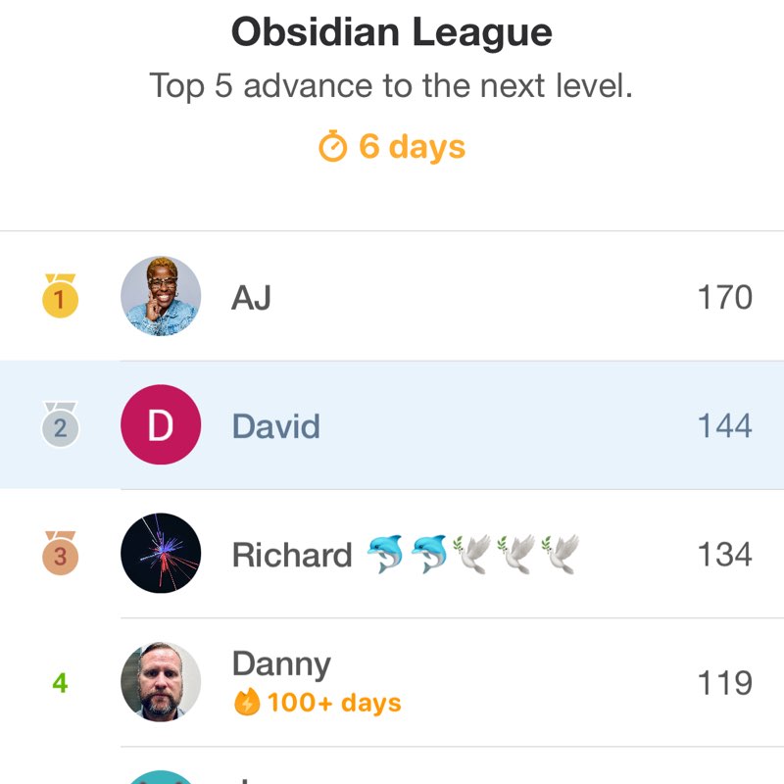Click the dolphin emojis next to Richard
The width and height of the screenshot is (784, 784).
(407, 553)
